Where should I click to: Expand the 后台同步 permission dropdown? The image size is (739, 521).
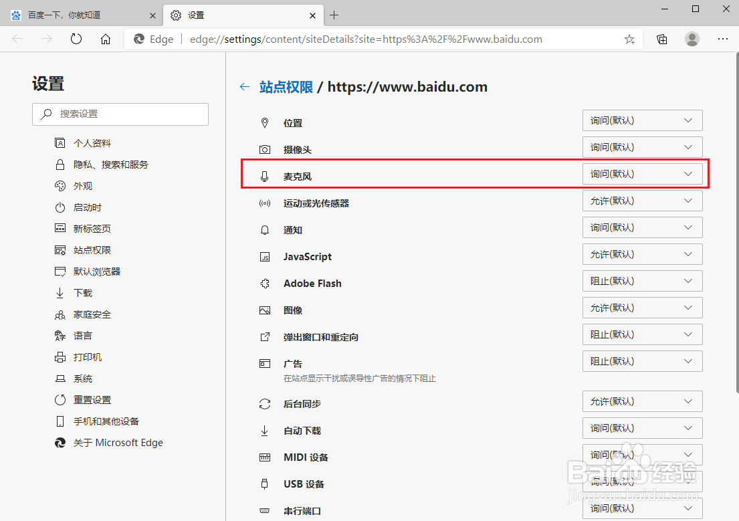coord(643,401)
